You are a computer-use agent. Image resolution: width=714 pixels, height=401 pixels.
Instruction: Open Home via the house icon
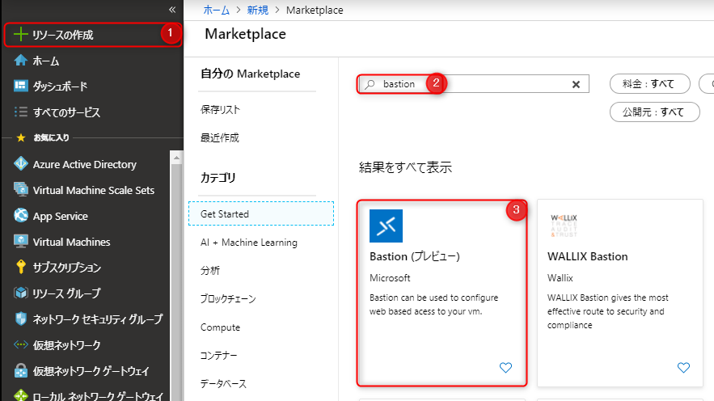point(20,60)
